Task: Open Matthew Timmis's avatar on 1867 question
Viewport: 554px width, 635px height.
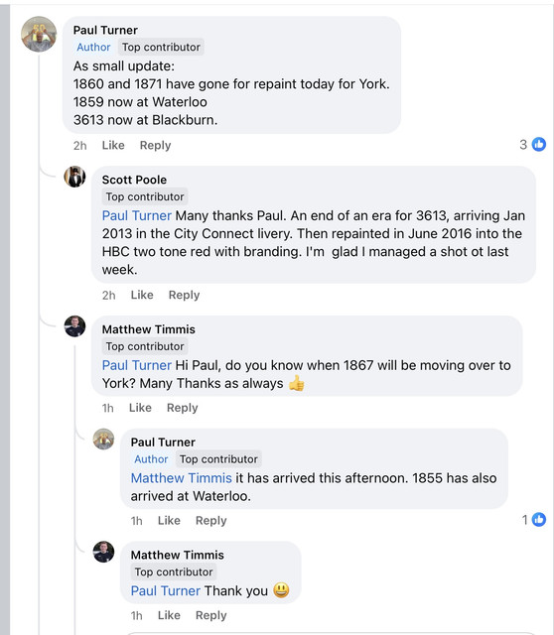Action: pyautogui.click(x=75, y=326)
